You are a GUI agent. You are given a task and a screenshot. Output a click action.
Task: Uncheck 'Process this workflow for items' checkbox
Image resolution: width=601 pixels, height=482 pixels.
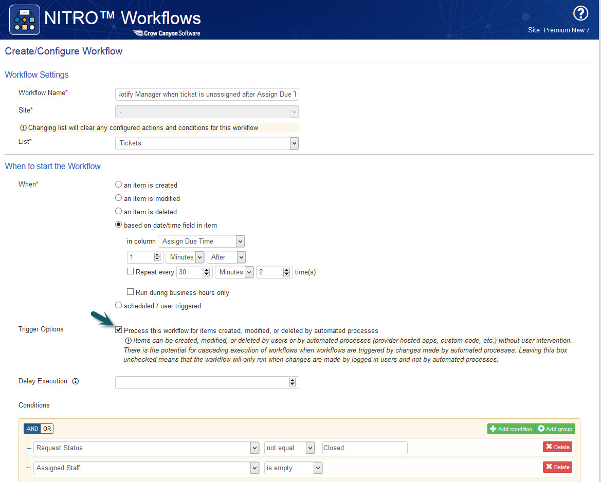coord(118,330)
